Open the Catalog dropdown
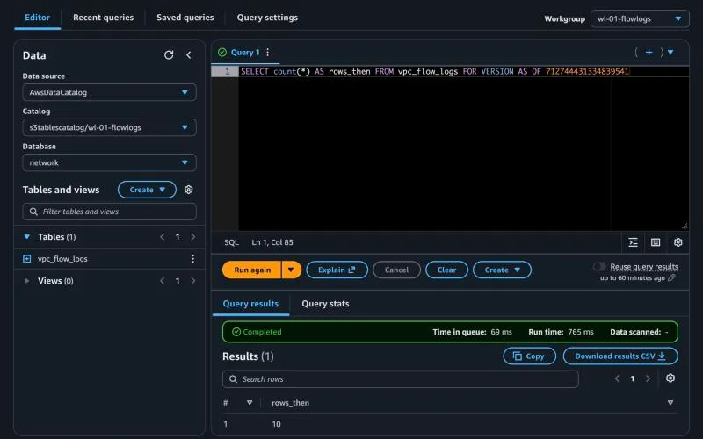This screenshot has width=703, height=439. (109, 127)
